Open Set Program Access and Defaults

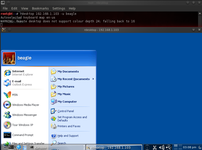click(x=69, y=119)
